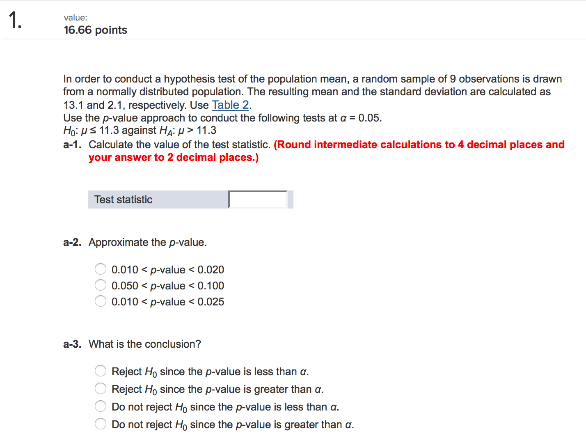This screenshot has height=445, width=586.
Task: Click the a-3. part label
Action: [72, 344]
